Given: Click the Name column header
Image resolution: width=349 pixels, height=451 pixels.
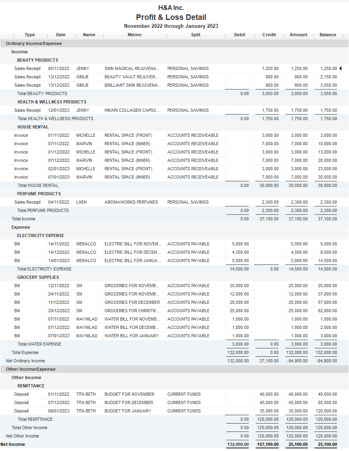Looking at the screenshot, I should click(89, 35).
